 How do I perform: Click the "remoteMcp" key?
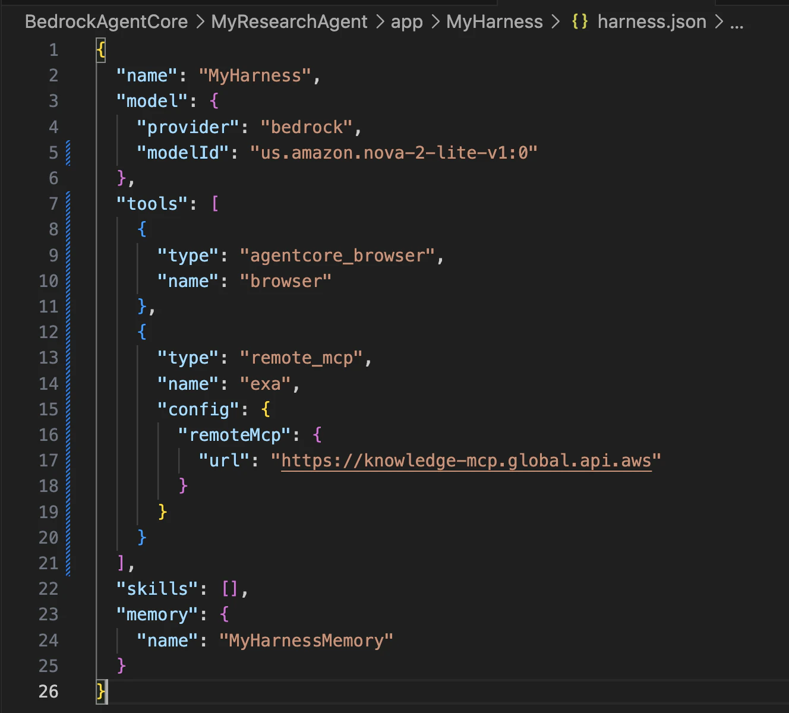pos(235,435)
